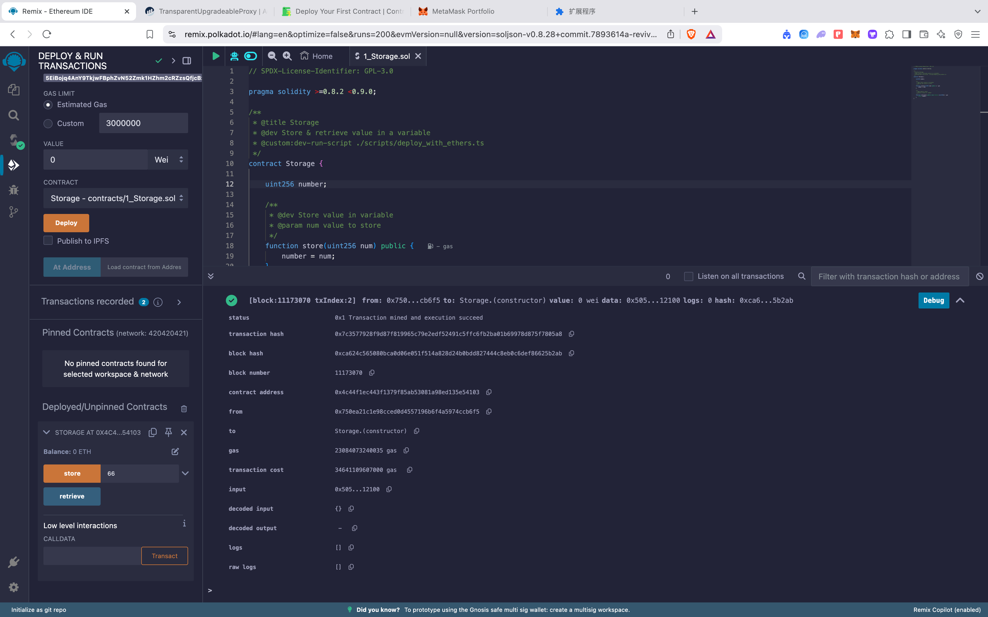The image size is (988, 617).
Task: Open the Plugin manager plug icon
Action: click(14, 562)
